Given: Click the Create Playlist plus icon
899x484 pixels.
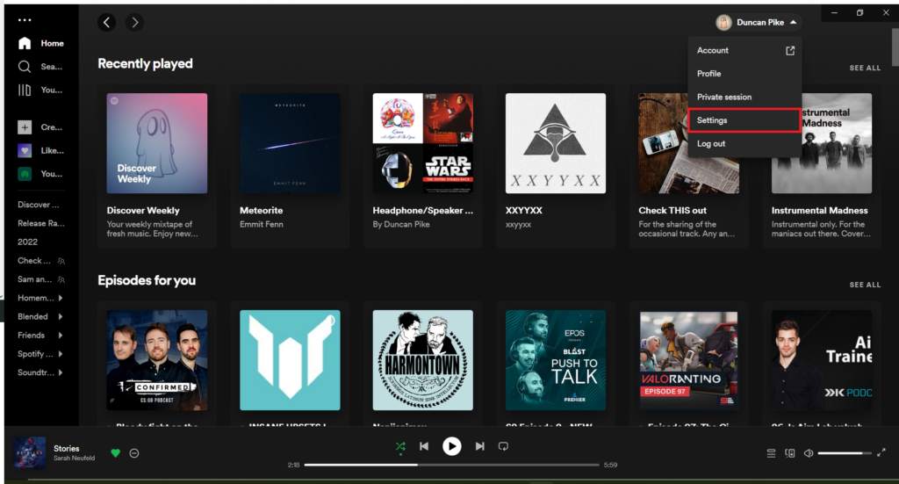Looking at the screenshot, I should point(25,127).
